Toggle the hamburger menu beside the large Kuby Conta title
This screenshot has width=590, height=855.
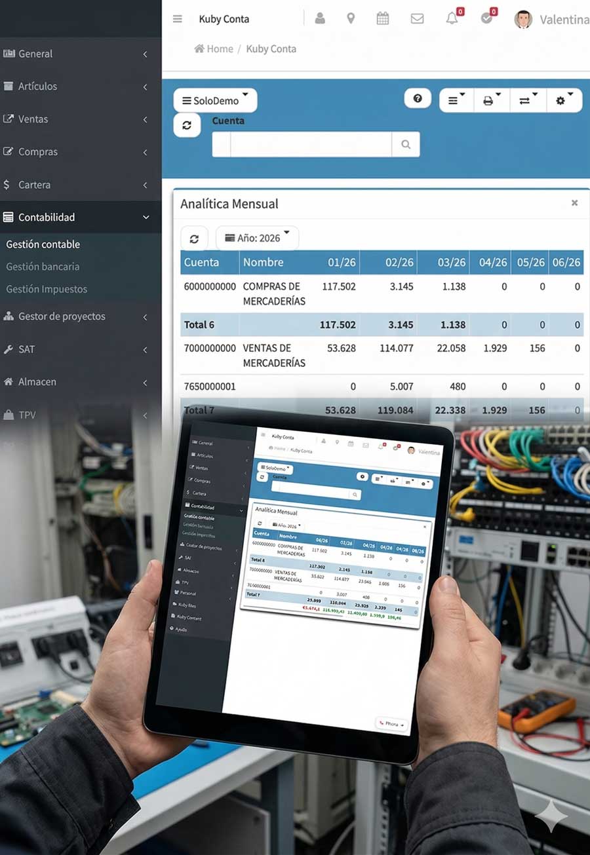click(177, 19)
